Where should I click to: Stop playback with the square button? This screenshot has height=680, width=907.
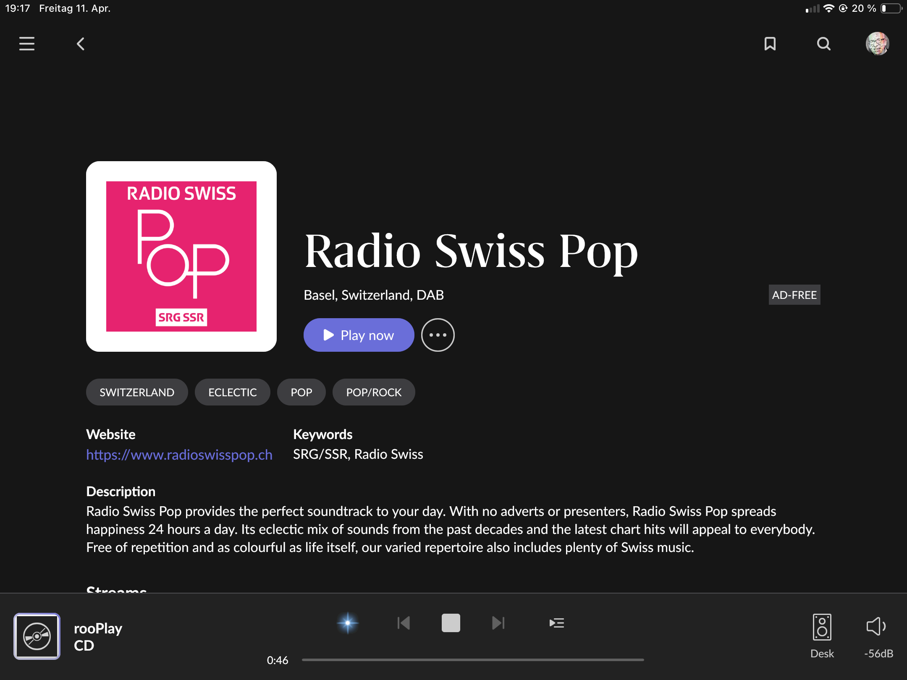pyautogui.click(x=451, y=623)
